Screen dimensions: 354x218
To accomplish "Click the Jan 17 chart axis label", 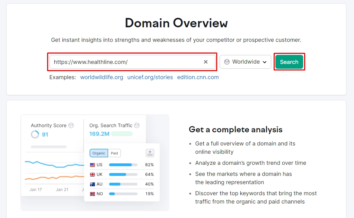I will pyautogui.click(x=36, y=190).
